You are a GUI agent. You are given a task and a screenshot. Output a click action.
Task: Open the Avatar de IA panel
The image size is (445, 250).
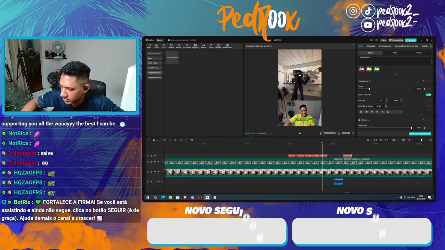tap(227, 46)
